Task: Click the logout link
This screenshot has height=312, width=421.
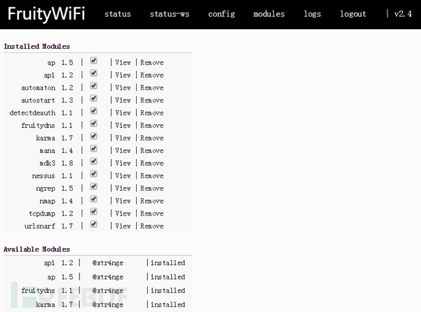Action: click(x=353, y=14)
